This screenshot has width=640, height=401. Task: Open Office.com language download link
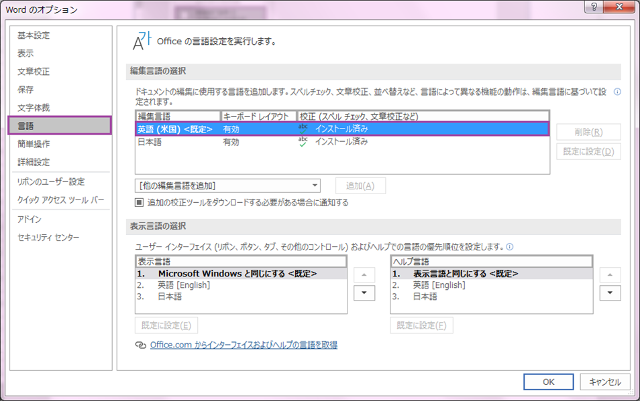click(x=244, y=345)
